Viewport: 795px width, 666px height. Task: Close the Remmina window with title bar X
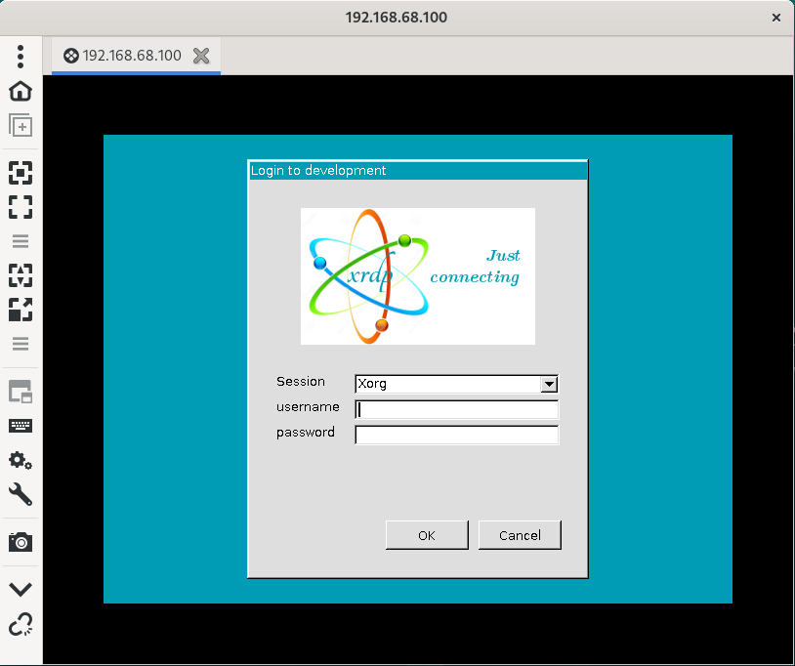(x=775, y=18)
